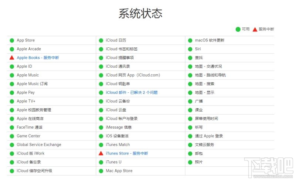Select the 通过 Apple 登录 entry
The width and height of the screenshot is (296, 180).
pos(209,136)
